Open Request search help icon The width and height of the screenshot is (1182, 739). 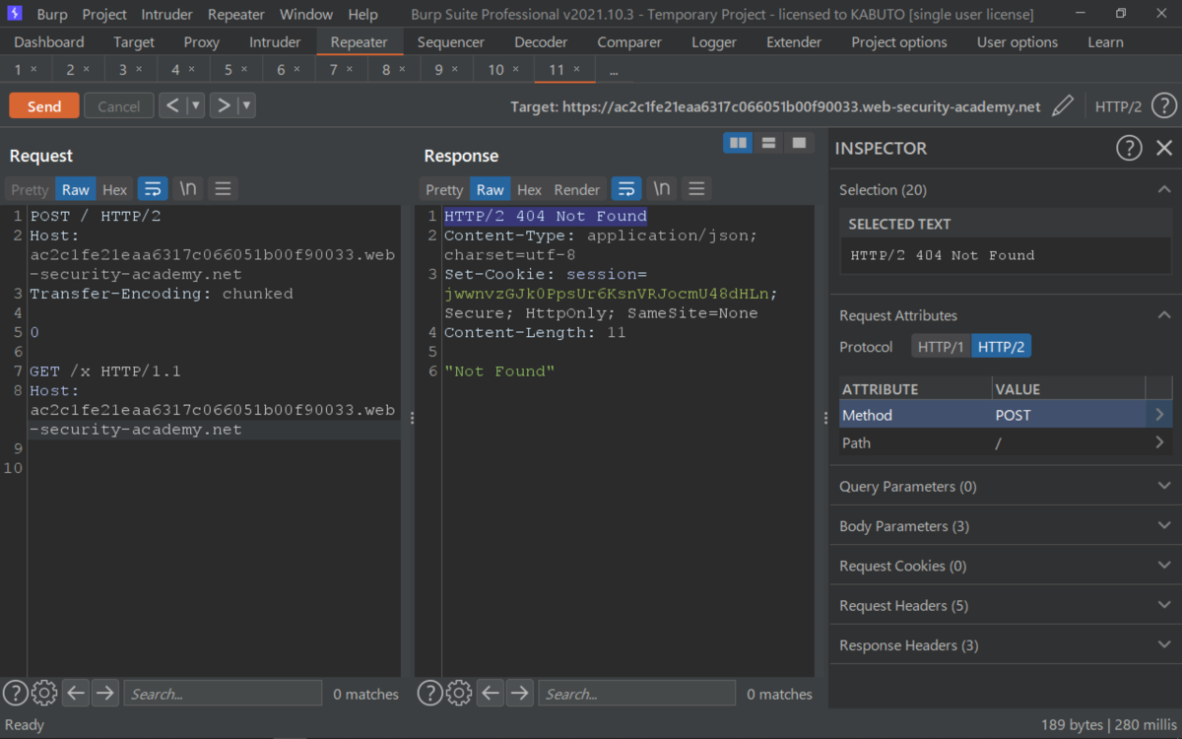tap(15, 694)
